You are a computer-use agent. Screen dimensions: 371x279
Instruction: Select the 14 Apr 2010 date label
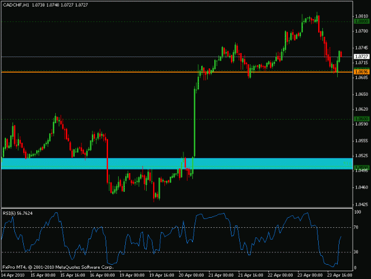[13, 275]
